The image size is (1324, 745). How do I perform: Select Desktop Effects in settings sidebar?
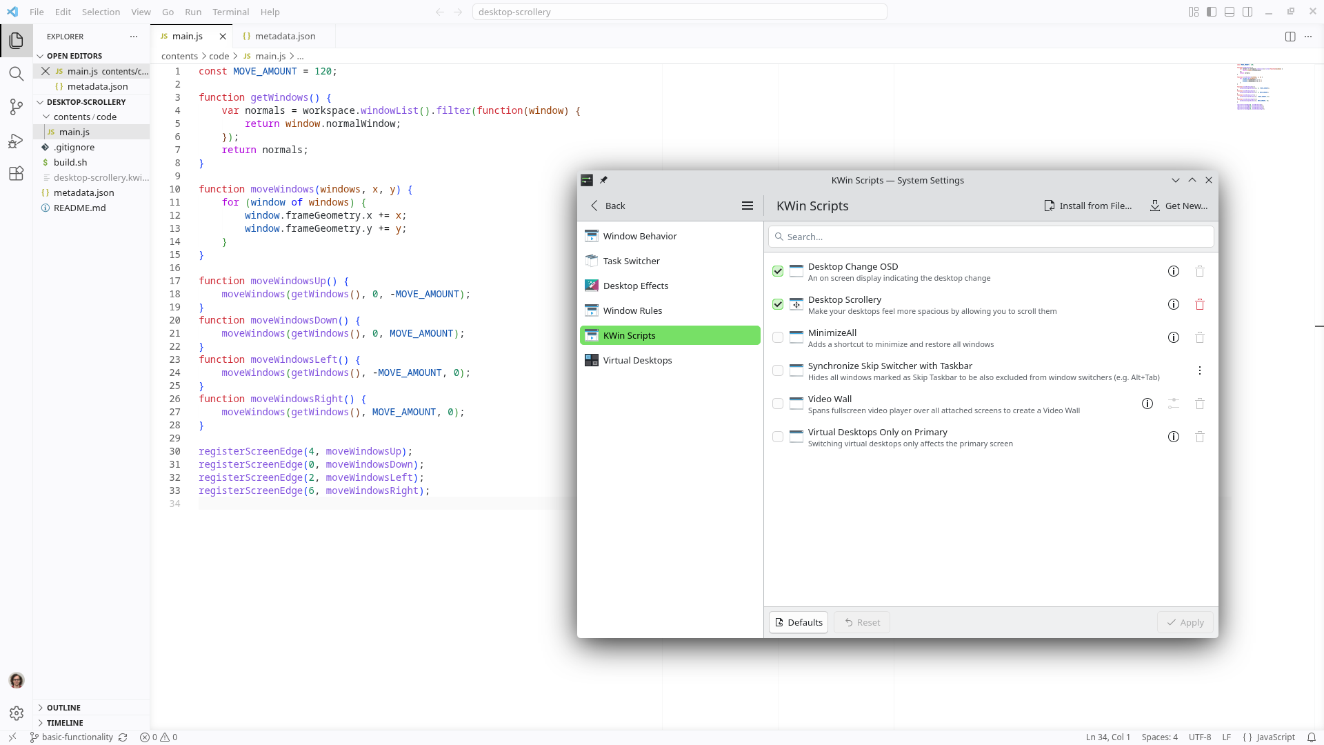[670, 286]
